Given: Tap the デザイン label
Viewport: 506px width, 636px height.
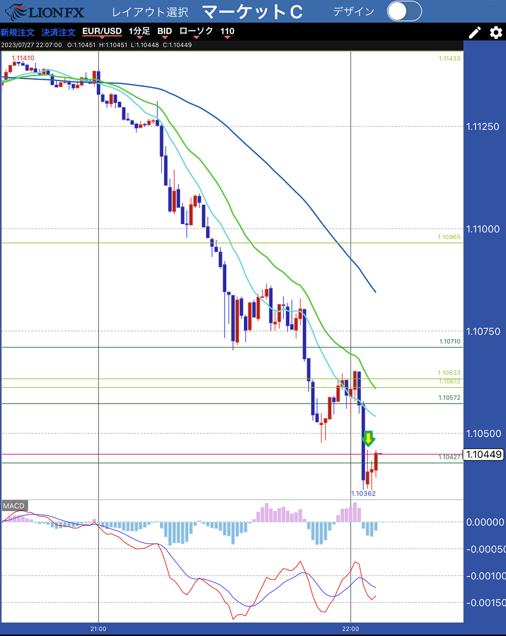Looking at the screenshot, I should [x=353, y=12].
